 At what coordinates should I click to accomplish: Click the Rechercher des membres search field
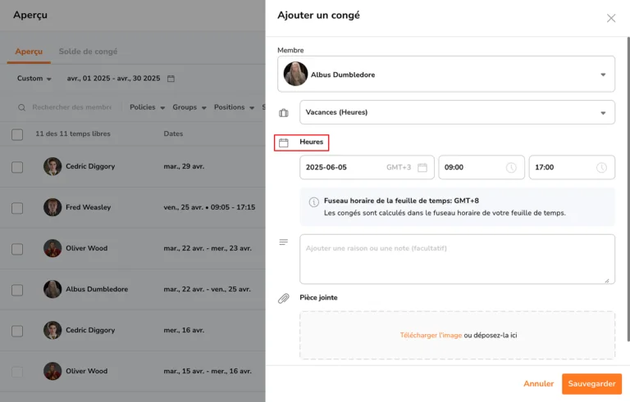[72, 107]
